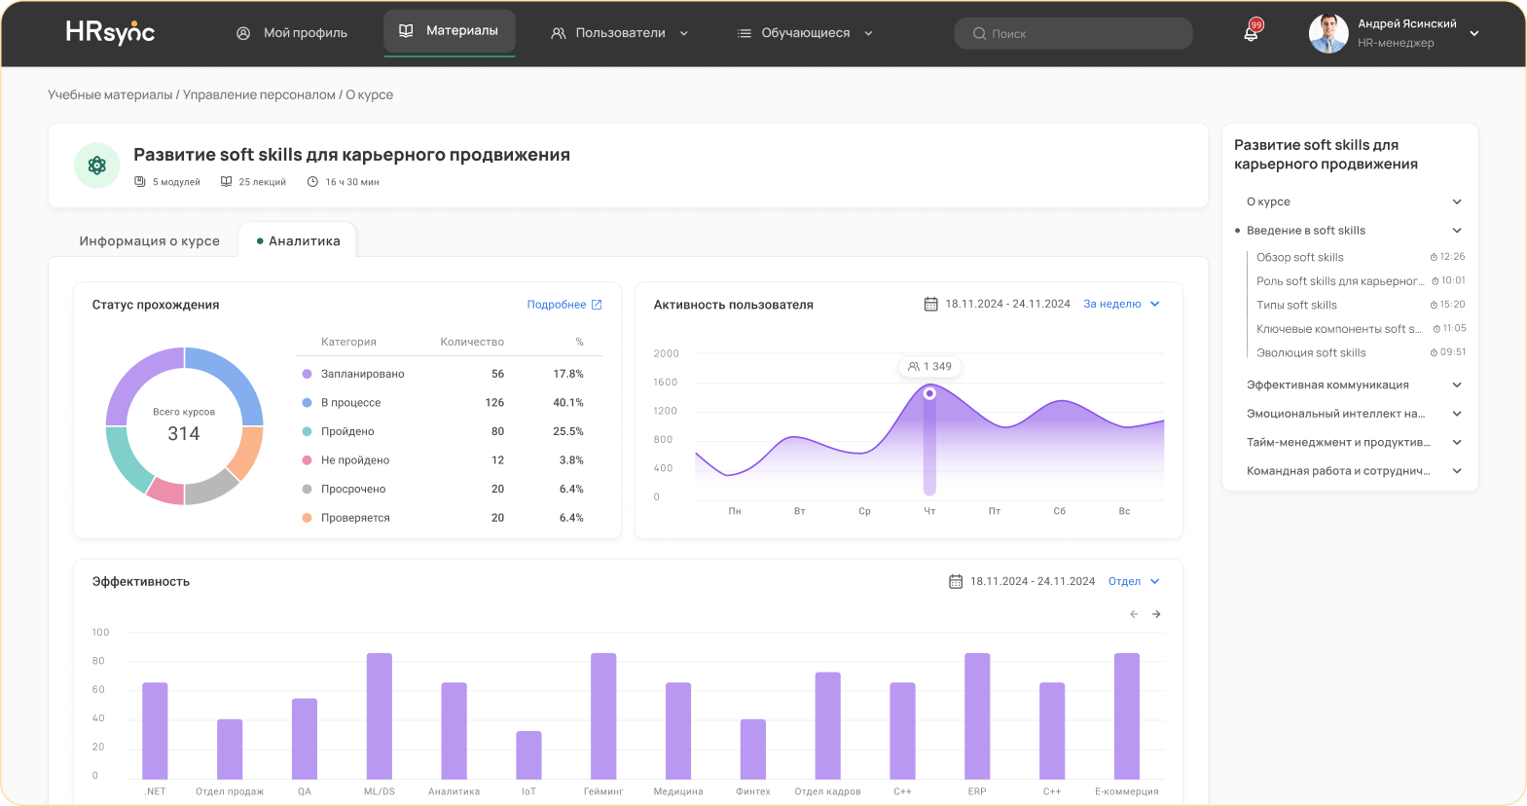Open calendar icon in Активность пользователя
Viewport: 1527px width, 806px height.
pyautogui.click(x=930, y=304)
